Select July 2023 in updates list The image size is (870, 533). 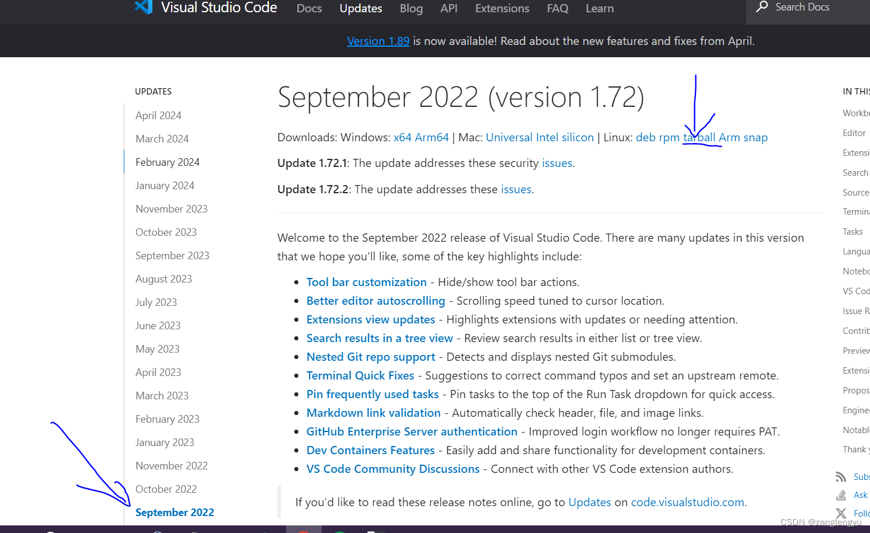pyautogui.click(x=156, y=302)
